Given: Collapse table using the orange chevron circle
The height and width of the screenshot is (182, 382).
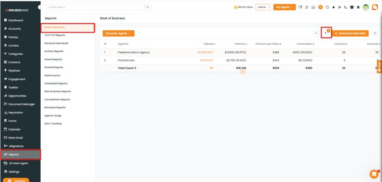Looking at the screenshot, I should click(x=243, y=71).
